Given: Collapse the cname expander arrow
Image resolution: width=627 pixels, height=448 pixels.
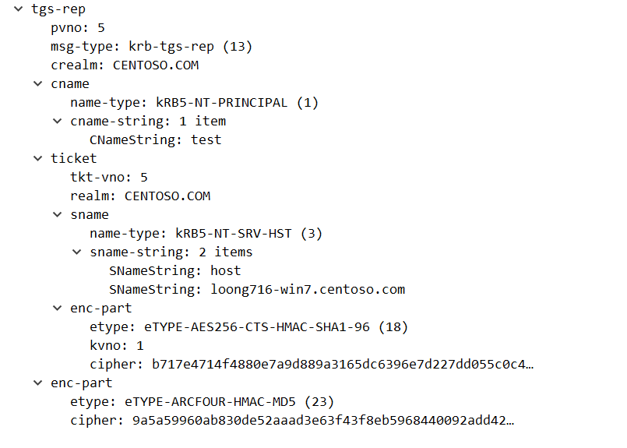Looking at the screenshot, I should pos(37,84).
